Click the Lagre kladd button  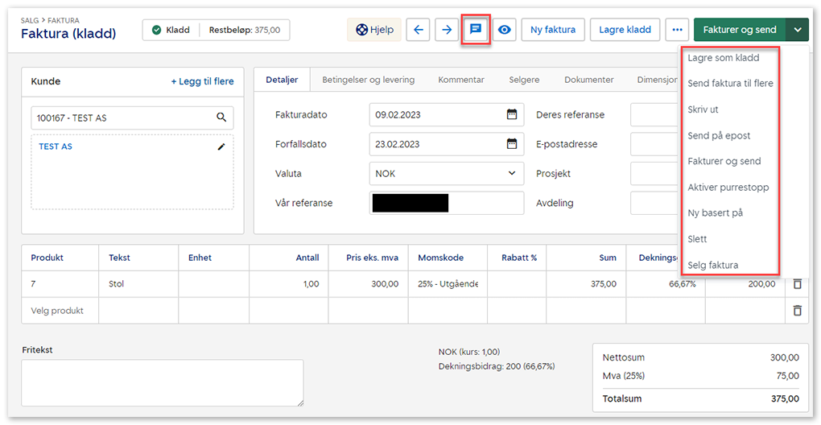pos(625,30)
